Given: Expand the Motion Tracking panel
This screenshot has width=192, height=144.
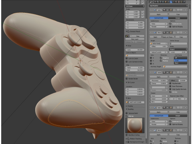Looking at the screenshot, I should pos(126,139).
